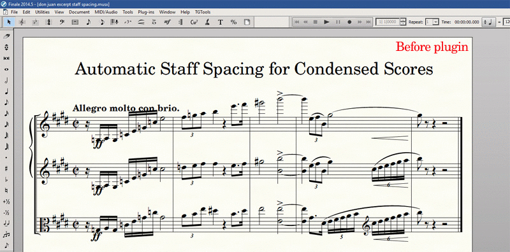
Task: Open the TGTools menu
Action: pos(202,12)
